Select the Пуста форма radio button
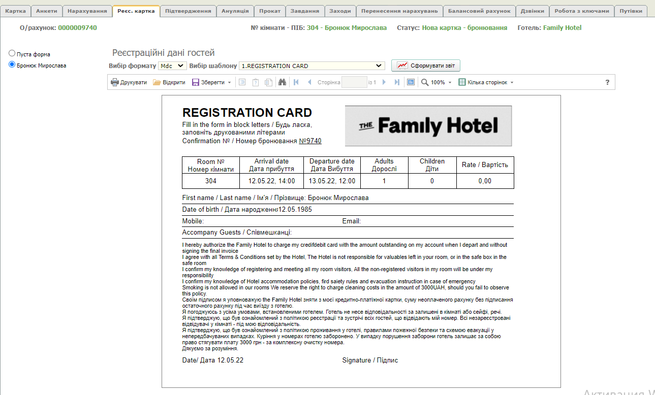 click(12, 53)
